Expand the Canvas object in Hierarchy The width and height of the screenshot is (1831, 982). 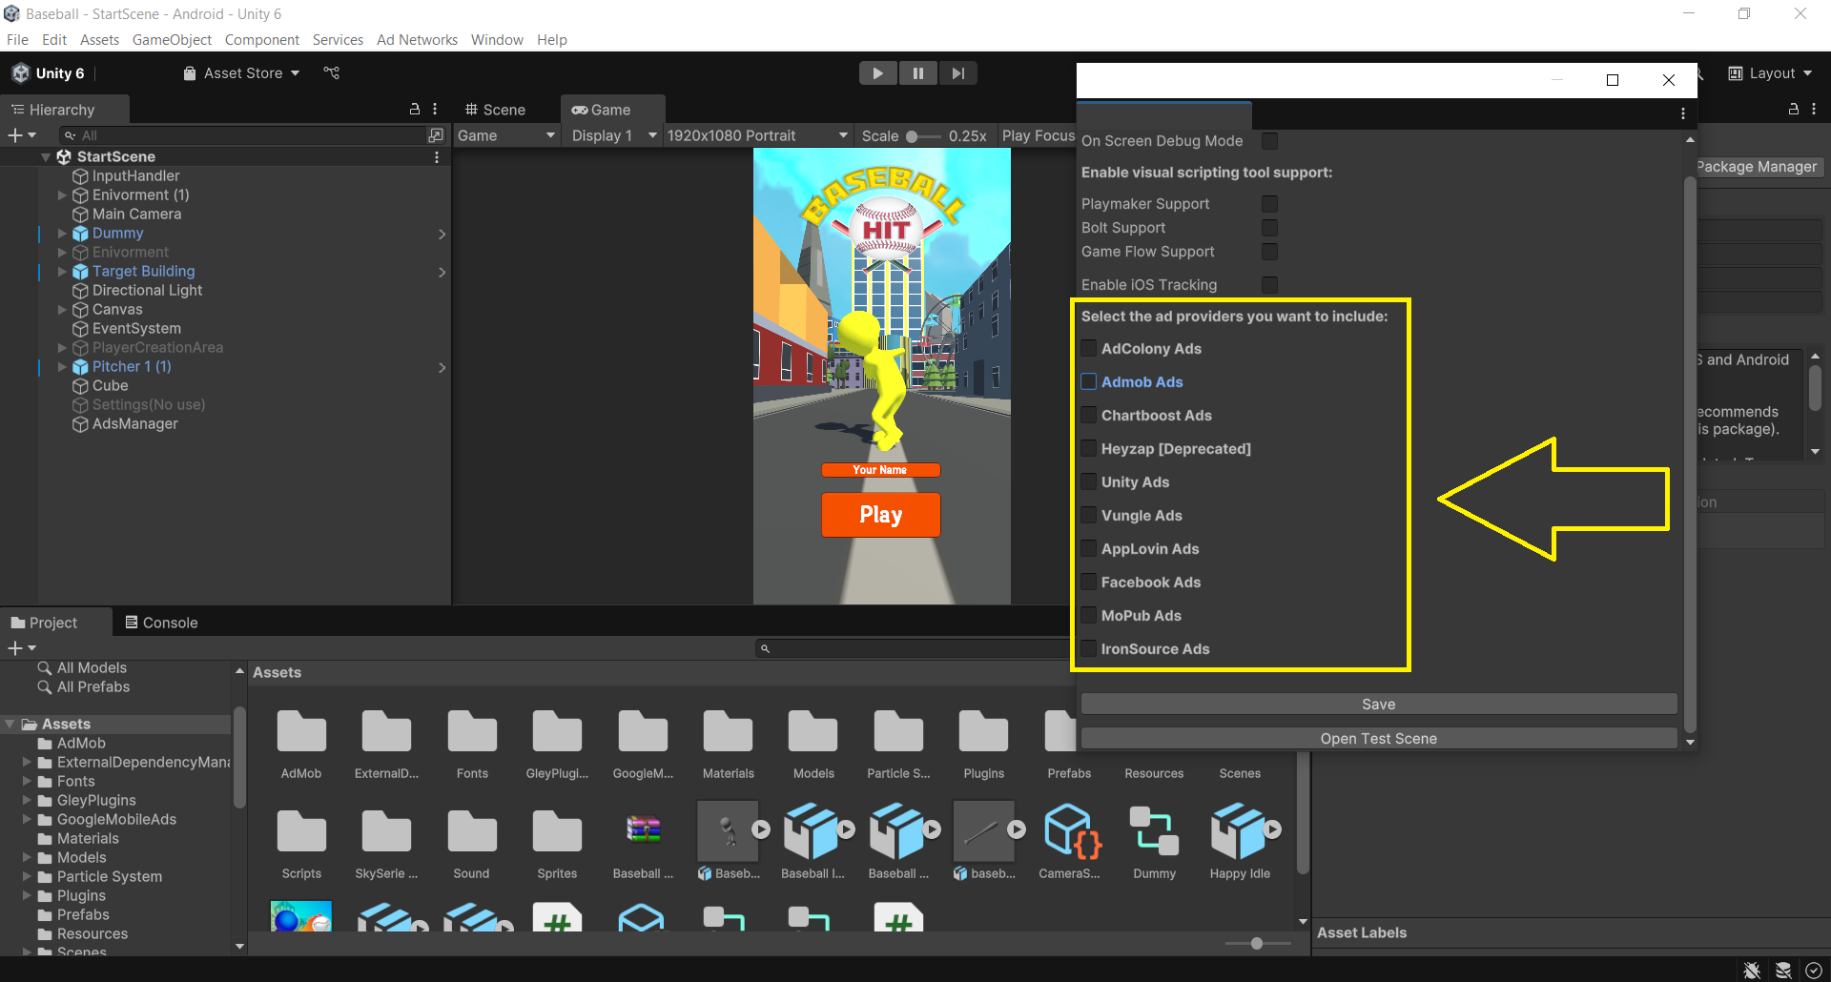coord(62,310)
